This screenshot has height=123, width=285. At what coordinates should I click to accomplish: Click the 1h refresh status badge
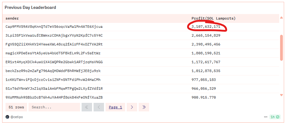click(275, 117)
